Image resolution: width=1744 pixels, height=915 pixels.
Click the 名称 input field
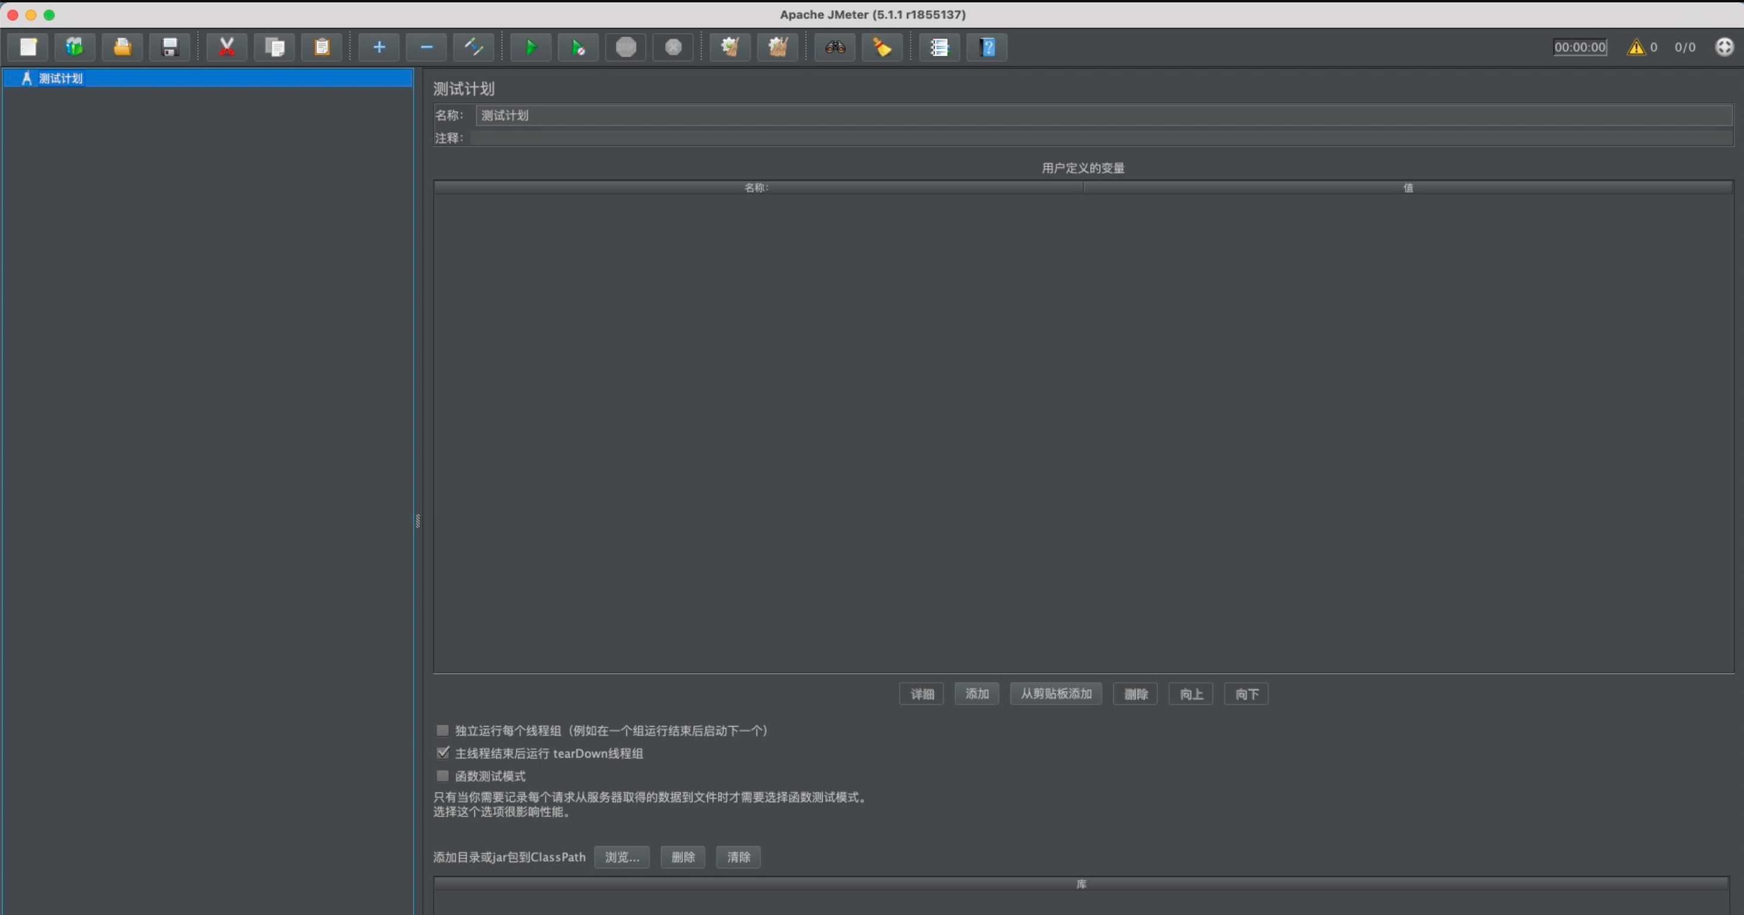pos(1104,115)
